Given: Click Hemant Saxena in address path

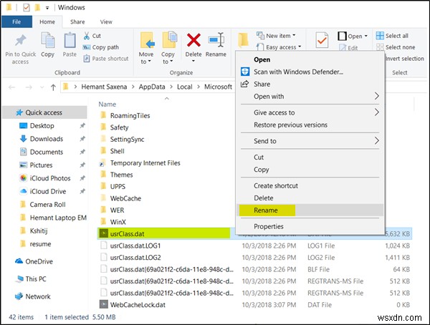Looking at the screenshot, I should (104, 87).
